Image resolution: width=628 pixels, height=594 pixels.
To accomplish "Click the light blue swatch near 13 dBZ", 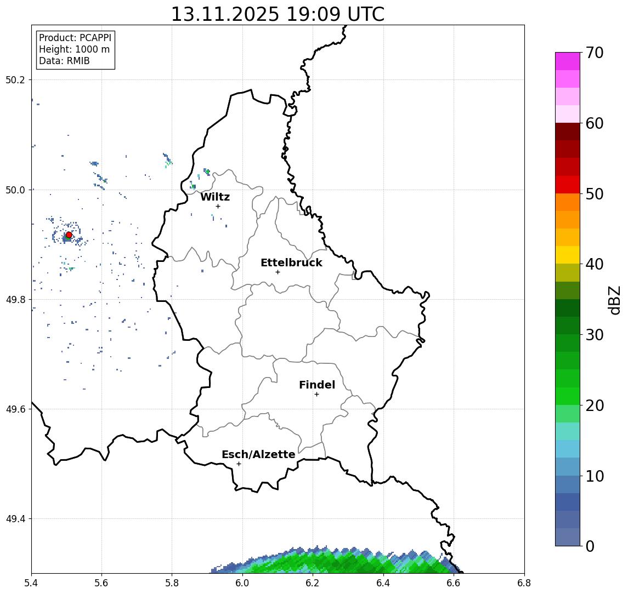I will (x=568, y=449).
